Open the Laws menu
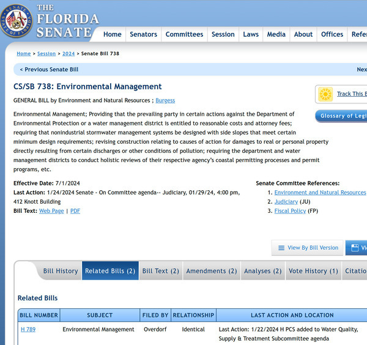367x345 pixels. 251,34
